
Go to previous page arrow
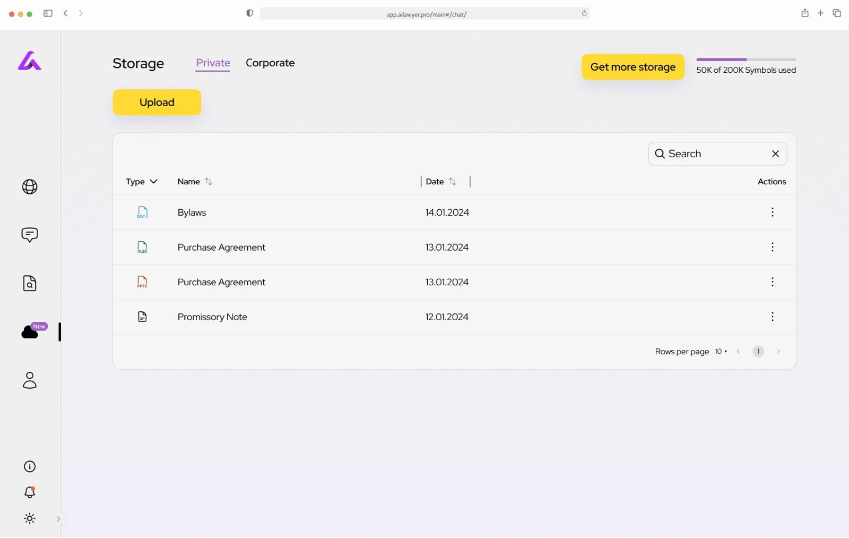738,352
